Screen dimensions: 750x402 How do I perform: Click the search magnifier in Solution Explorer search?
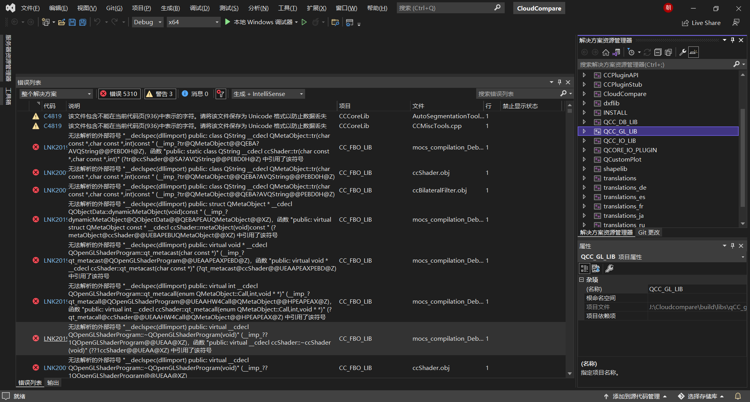(x=736, y=64)
